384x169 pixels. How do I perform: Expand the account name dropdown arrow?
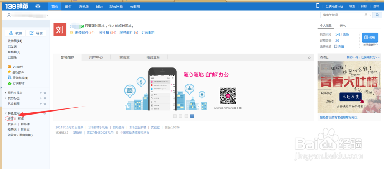point(47,15)
